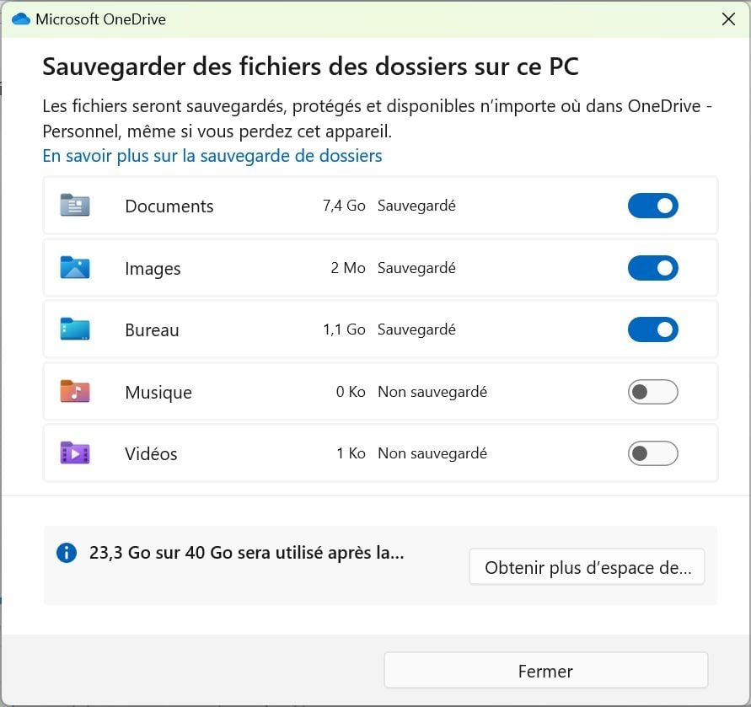Click the Fermer button
Image resolution: width=751 pixels, height=707 pixels.
click(x=546, y=671)
